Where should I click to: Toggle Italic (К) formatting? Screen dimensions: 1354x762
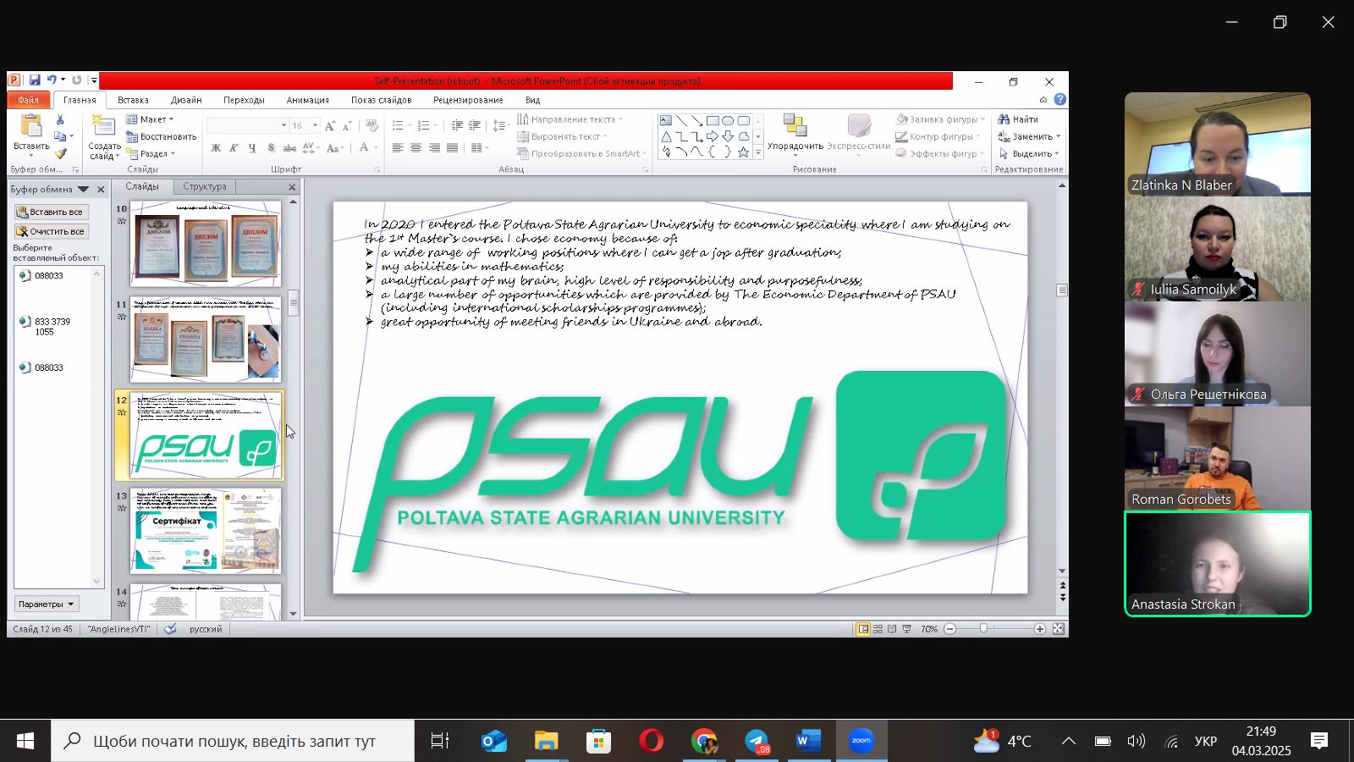(x=234, y=148)
